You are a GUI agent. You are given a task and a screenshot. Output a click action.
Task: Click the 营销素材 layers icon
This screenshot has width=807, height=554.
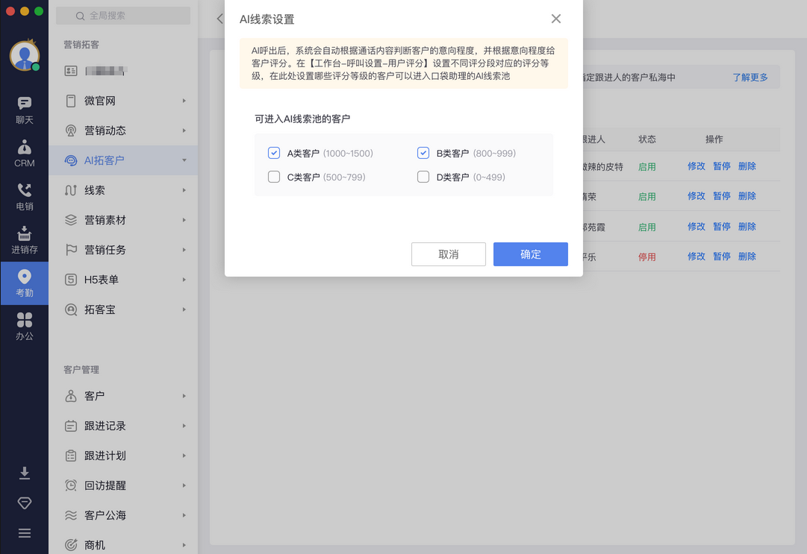[x=71, y=220]
